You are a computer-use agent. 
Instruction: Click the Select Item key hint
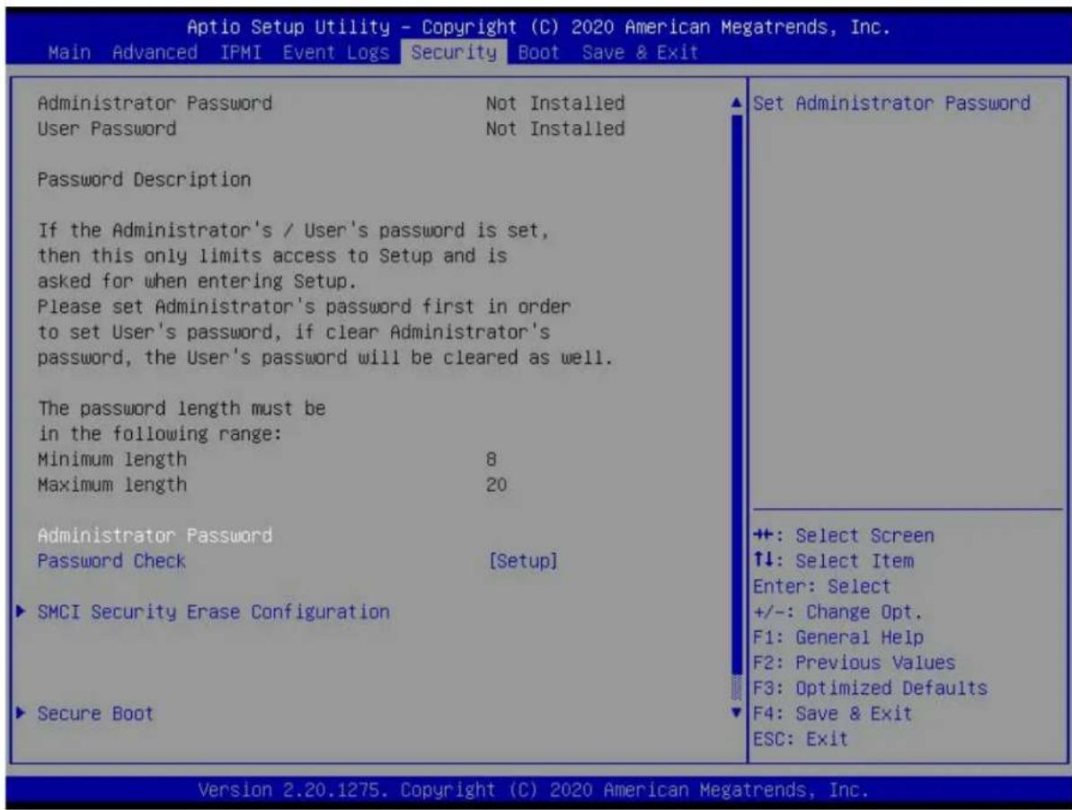click(833, 561)
